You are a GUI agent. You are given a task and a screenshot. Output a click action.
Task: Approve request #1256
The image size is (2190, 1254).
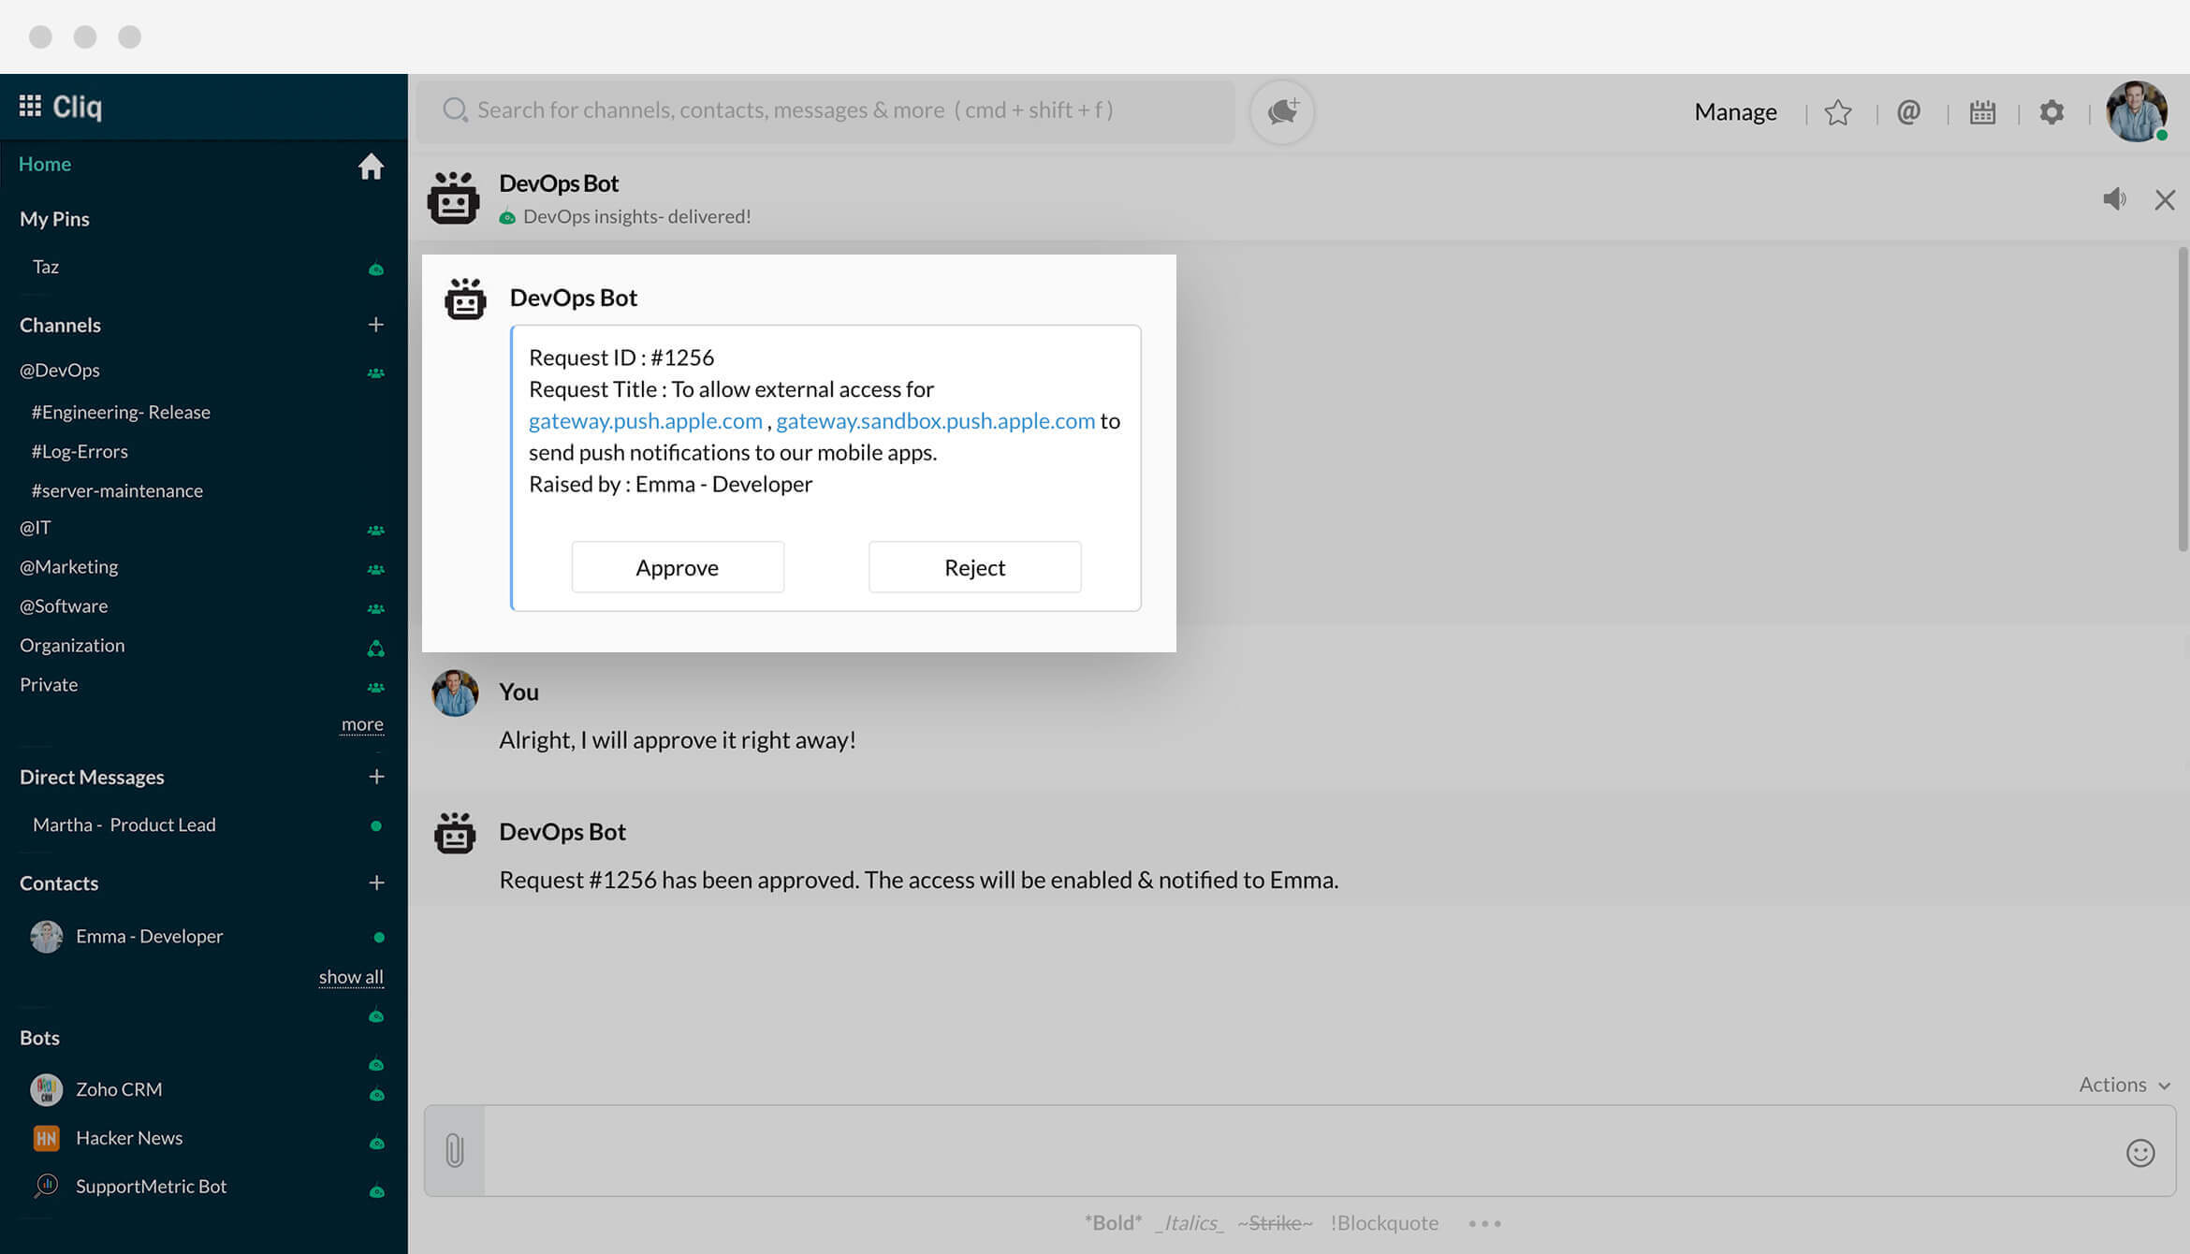coord(677,567)
